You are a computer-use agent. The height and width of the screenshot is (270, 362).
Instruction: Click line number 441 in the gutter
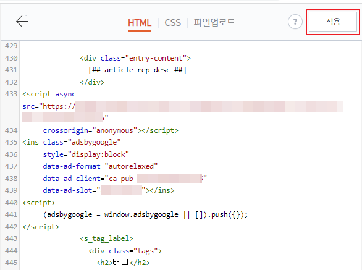pyautogui.click(x=11, y=214)
